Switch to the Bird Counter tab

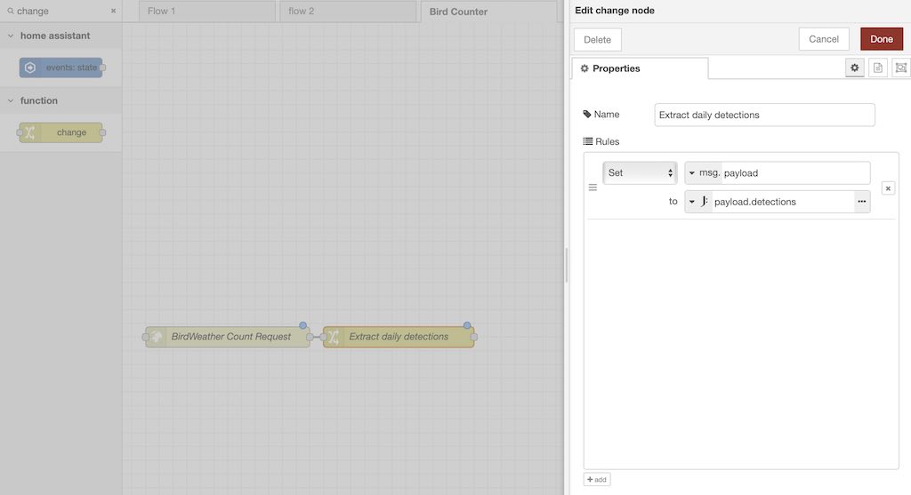(x=488, y=12)
